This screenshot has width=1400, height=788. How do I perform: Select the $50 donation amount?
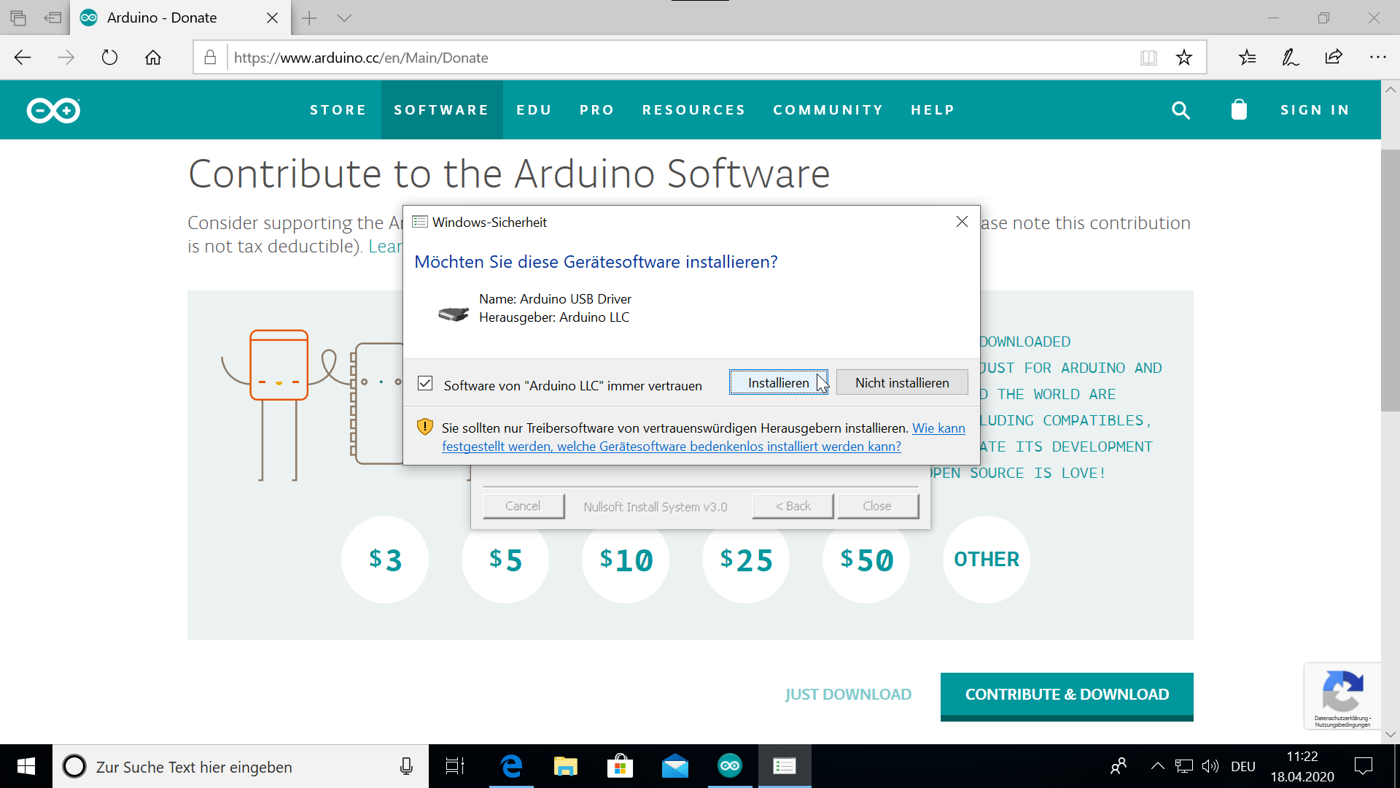click(866, 560)
